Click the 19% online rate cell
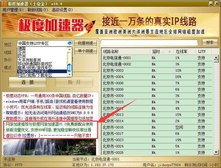221x168 pixels. (x=178, y=140)
